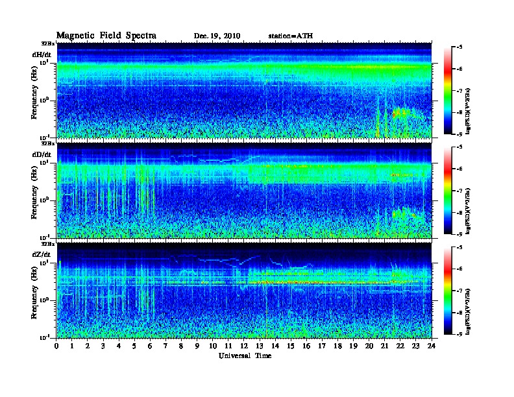Click the -5 value on dH/dt color scale
The height and width of the screenshot is (397, 514).
click(459, 47)
